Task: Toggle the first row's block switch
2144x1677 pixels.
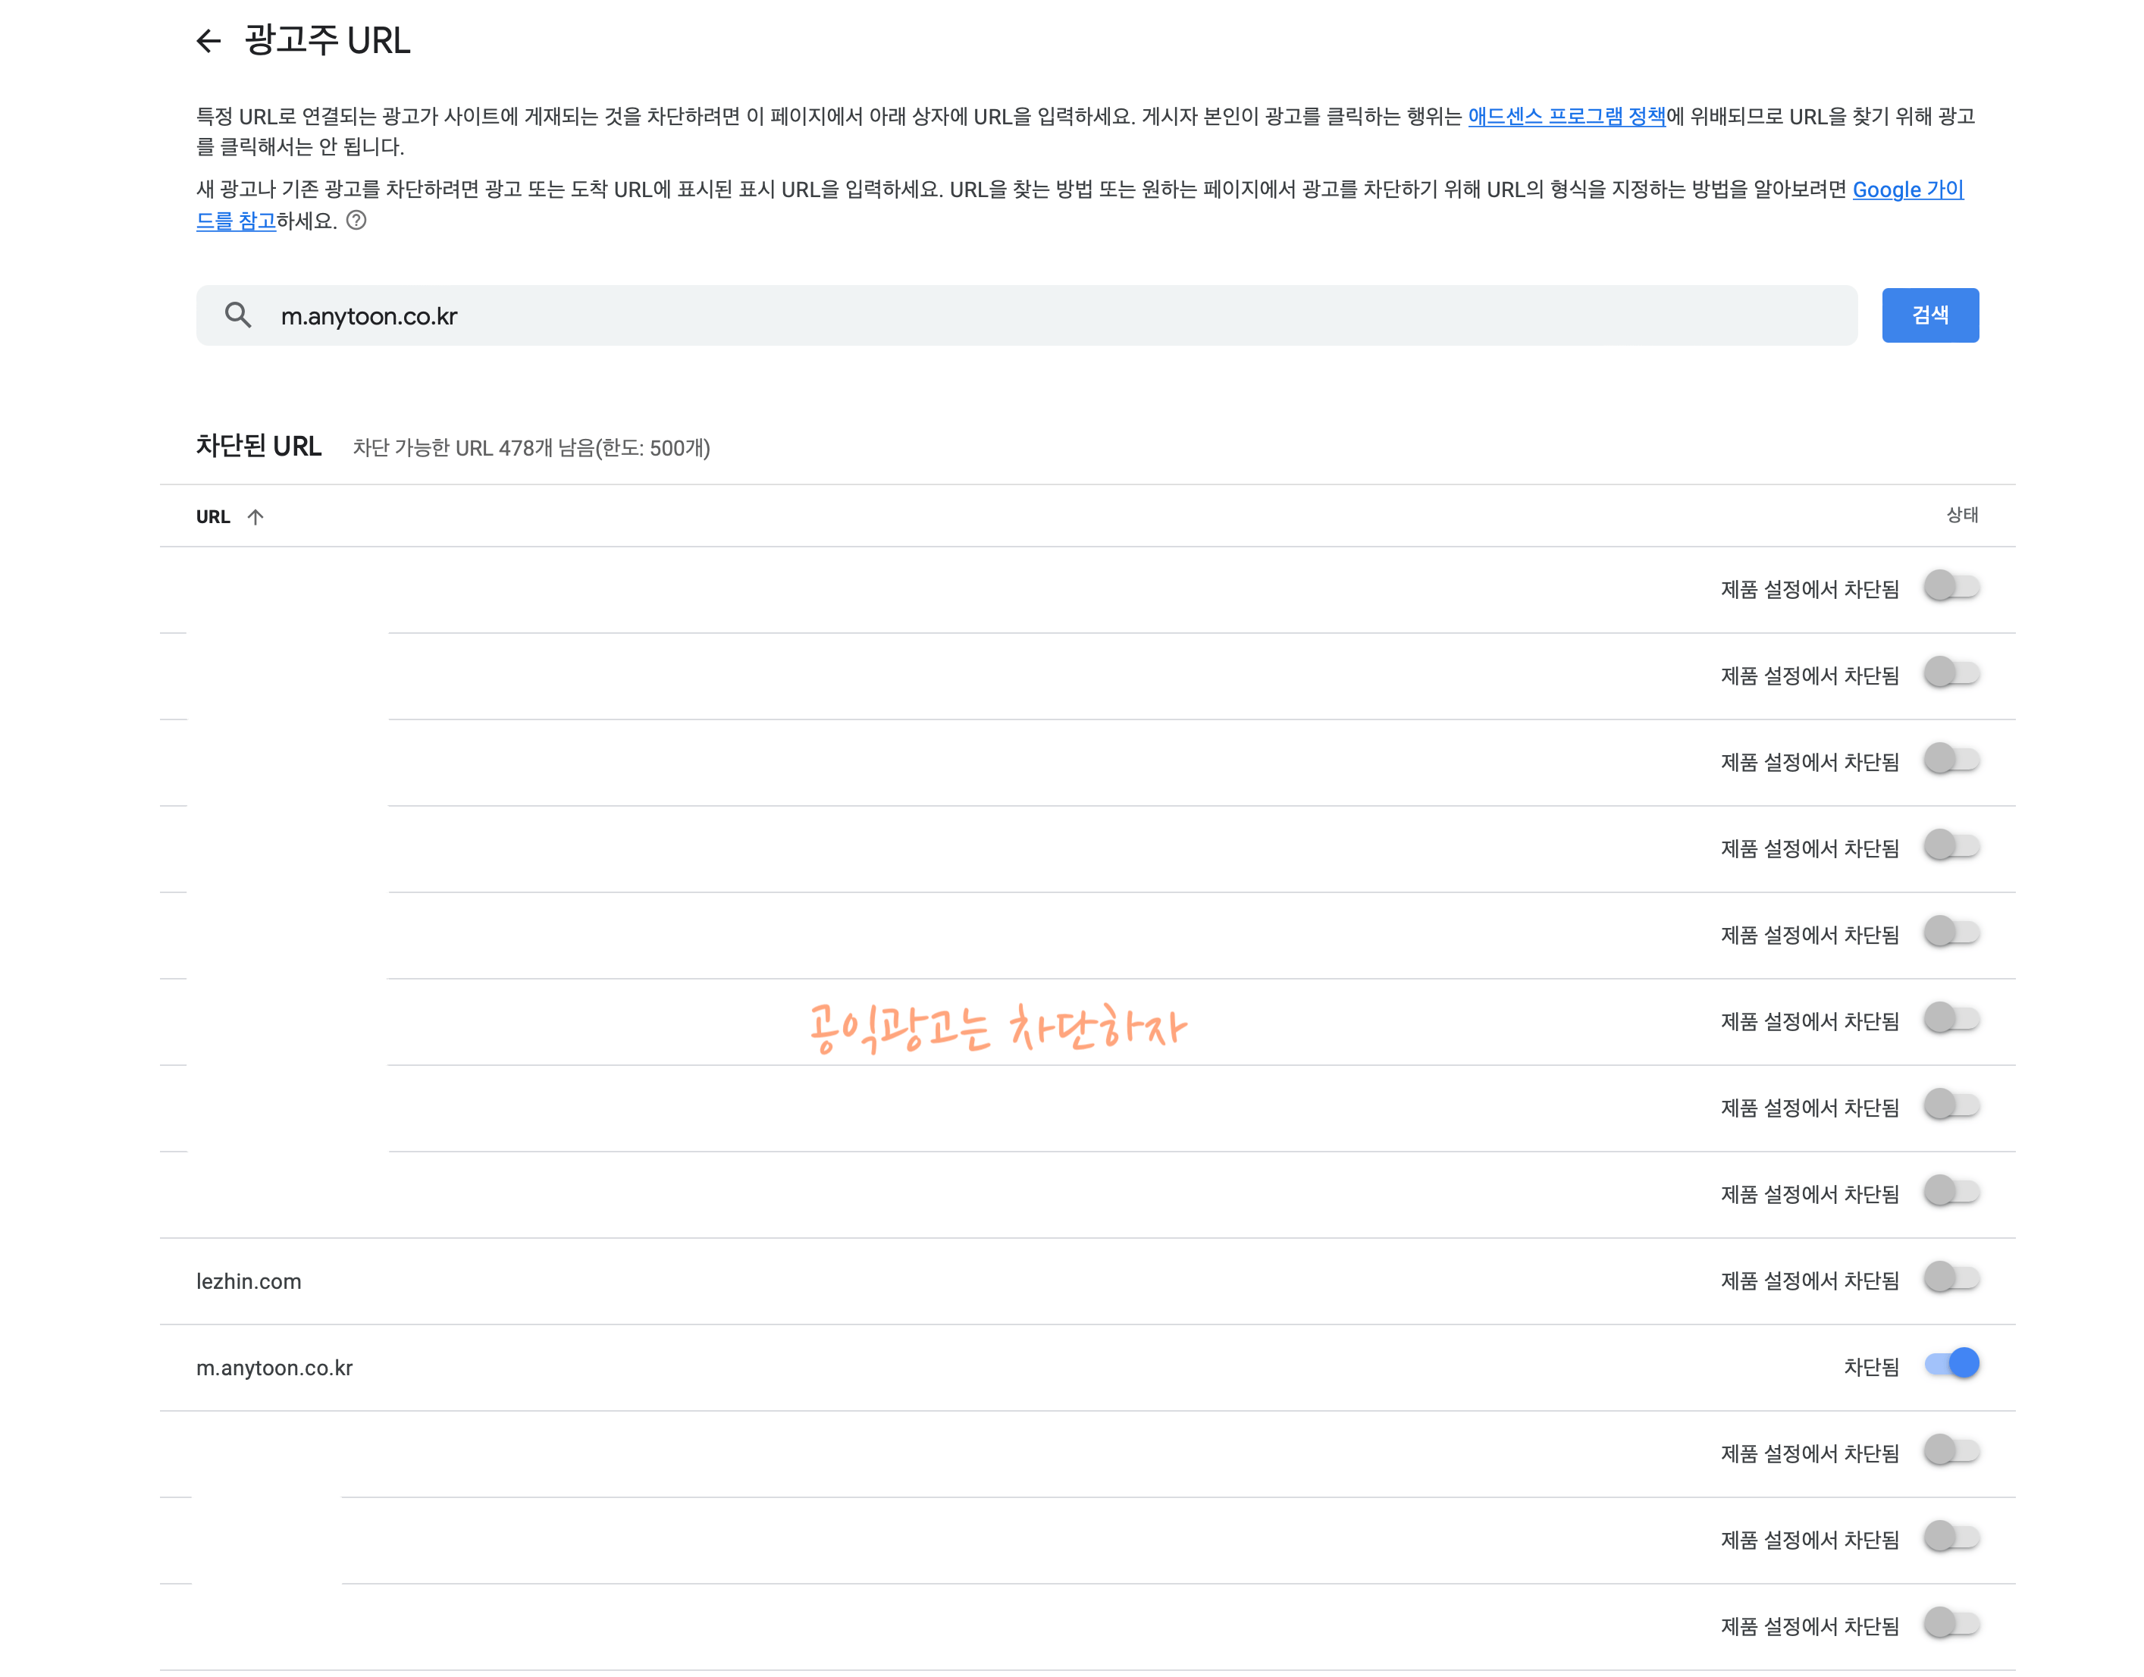Action: tap(1951, 586)
